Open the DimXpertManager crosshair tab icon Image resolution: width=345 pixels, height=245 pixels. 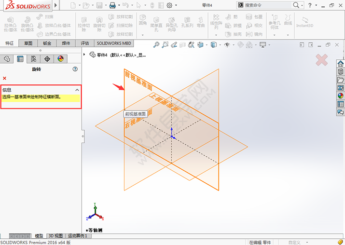click(x=47, y=59)
